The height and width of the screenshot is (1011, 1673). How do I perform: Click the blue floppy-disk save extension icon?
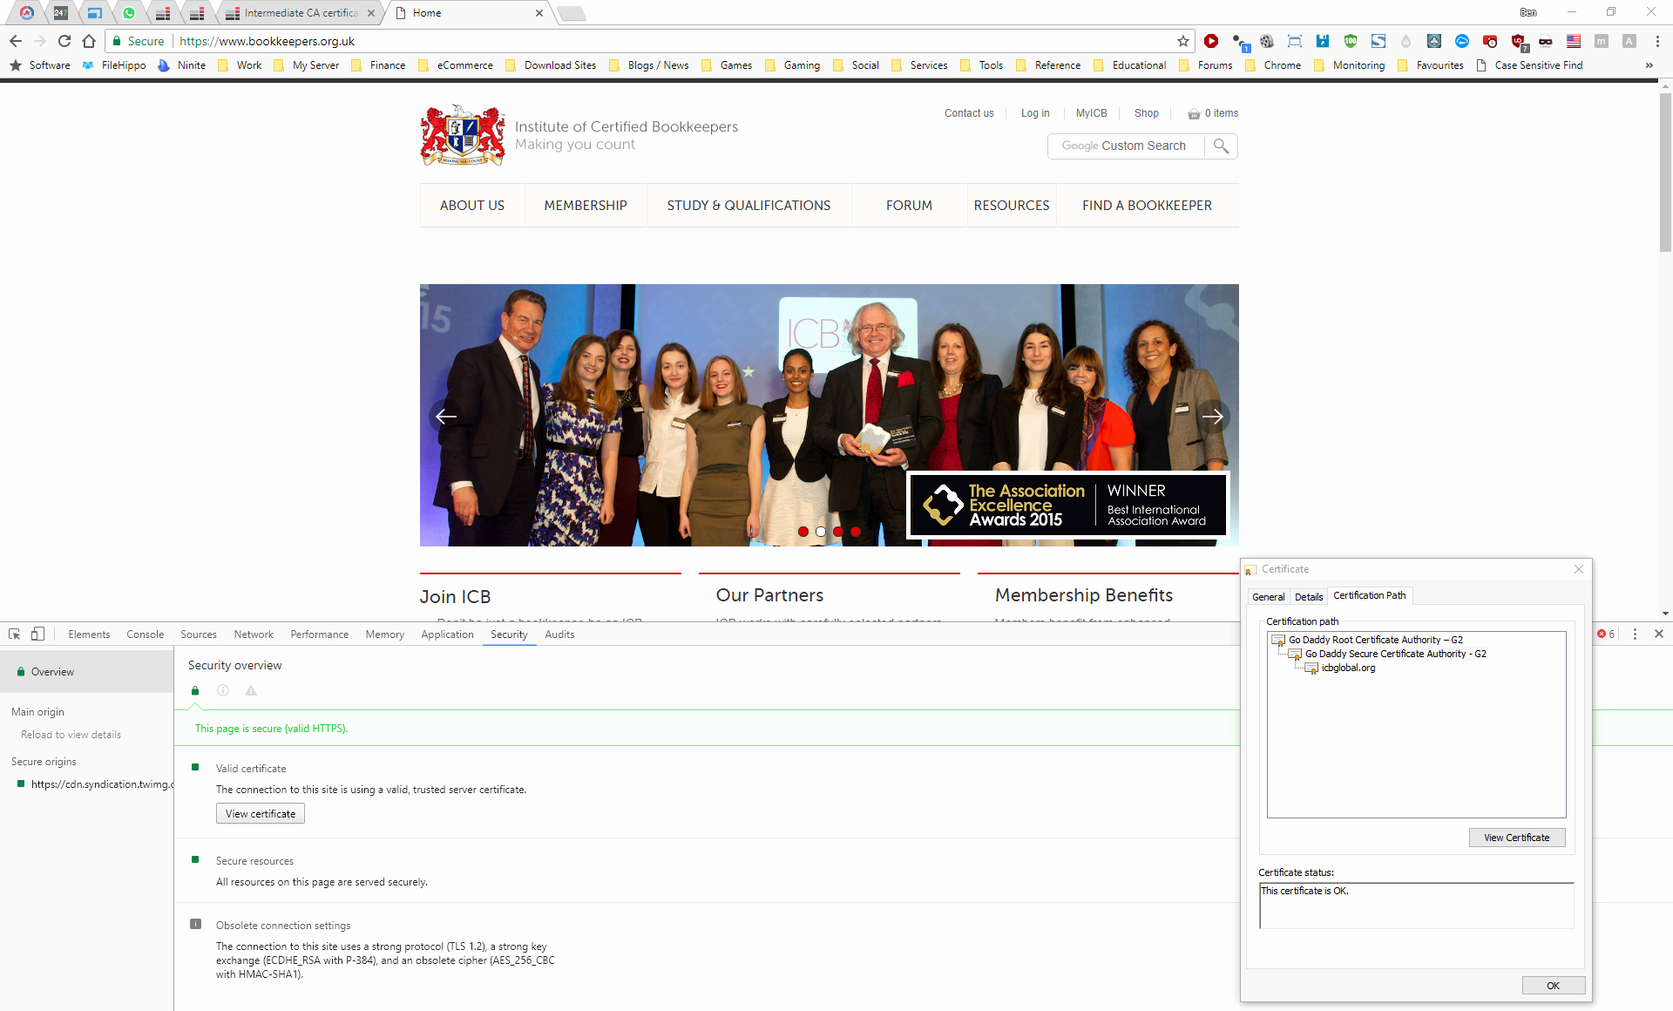click(x=1323, y=41)
